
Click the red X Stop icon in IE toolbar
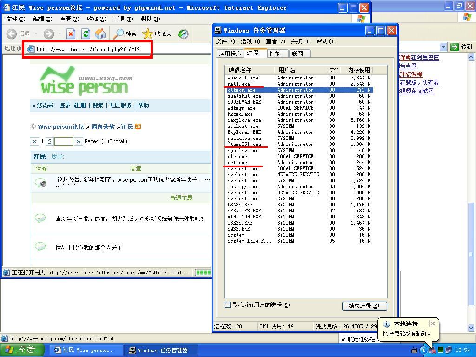coord(71,33)
